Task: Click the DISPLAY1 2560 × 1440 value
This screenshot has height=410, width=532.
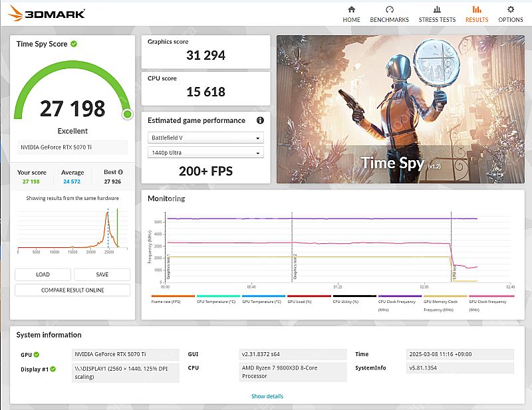Action: point(125,373)
